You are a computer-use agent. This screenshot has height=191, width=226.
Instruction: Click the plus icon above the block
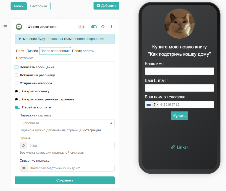64,16
